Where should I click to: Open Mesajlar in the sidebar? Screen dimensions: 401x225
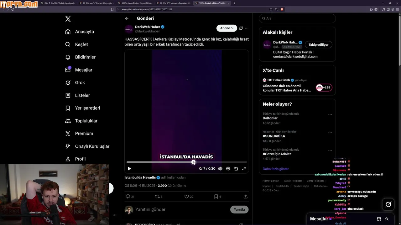point(79,70)
